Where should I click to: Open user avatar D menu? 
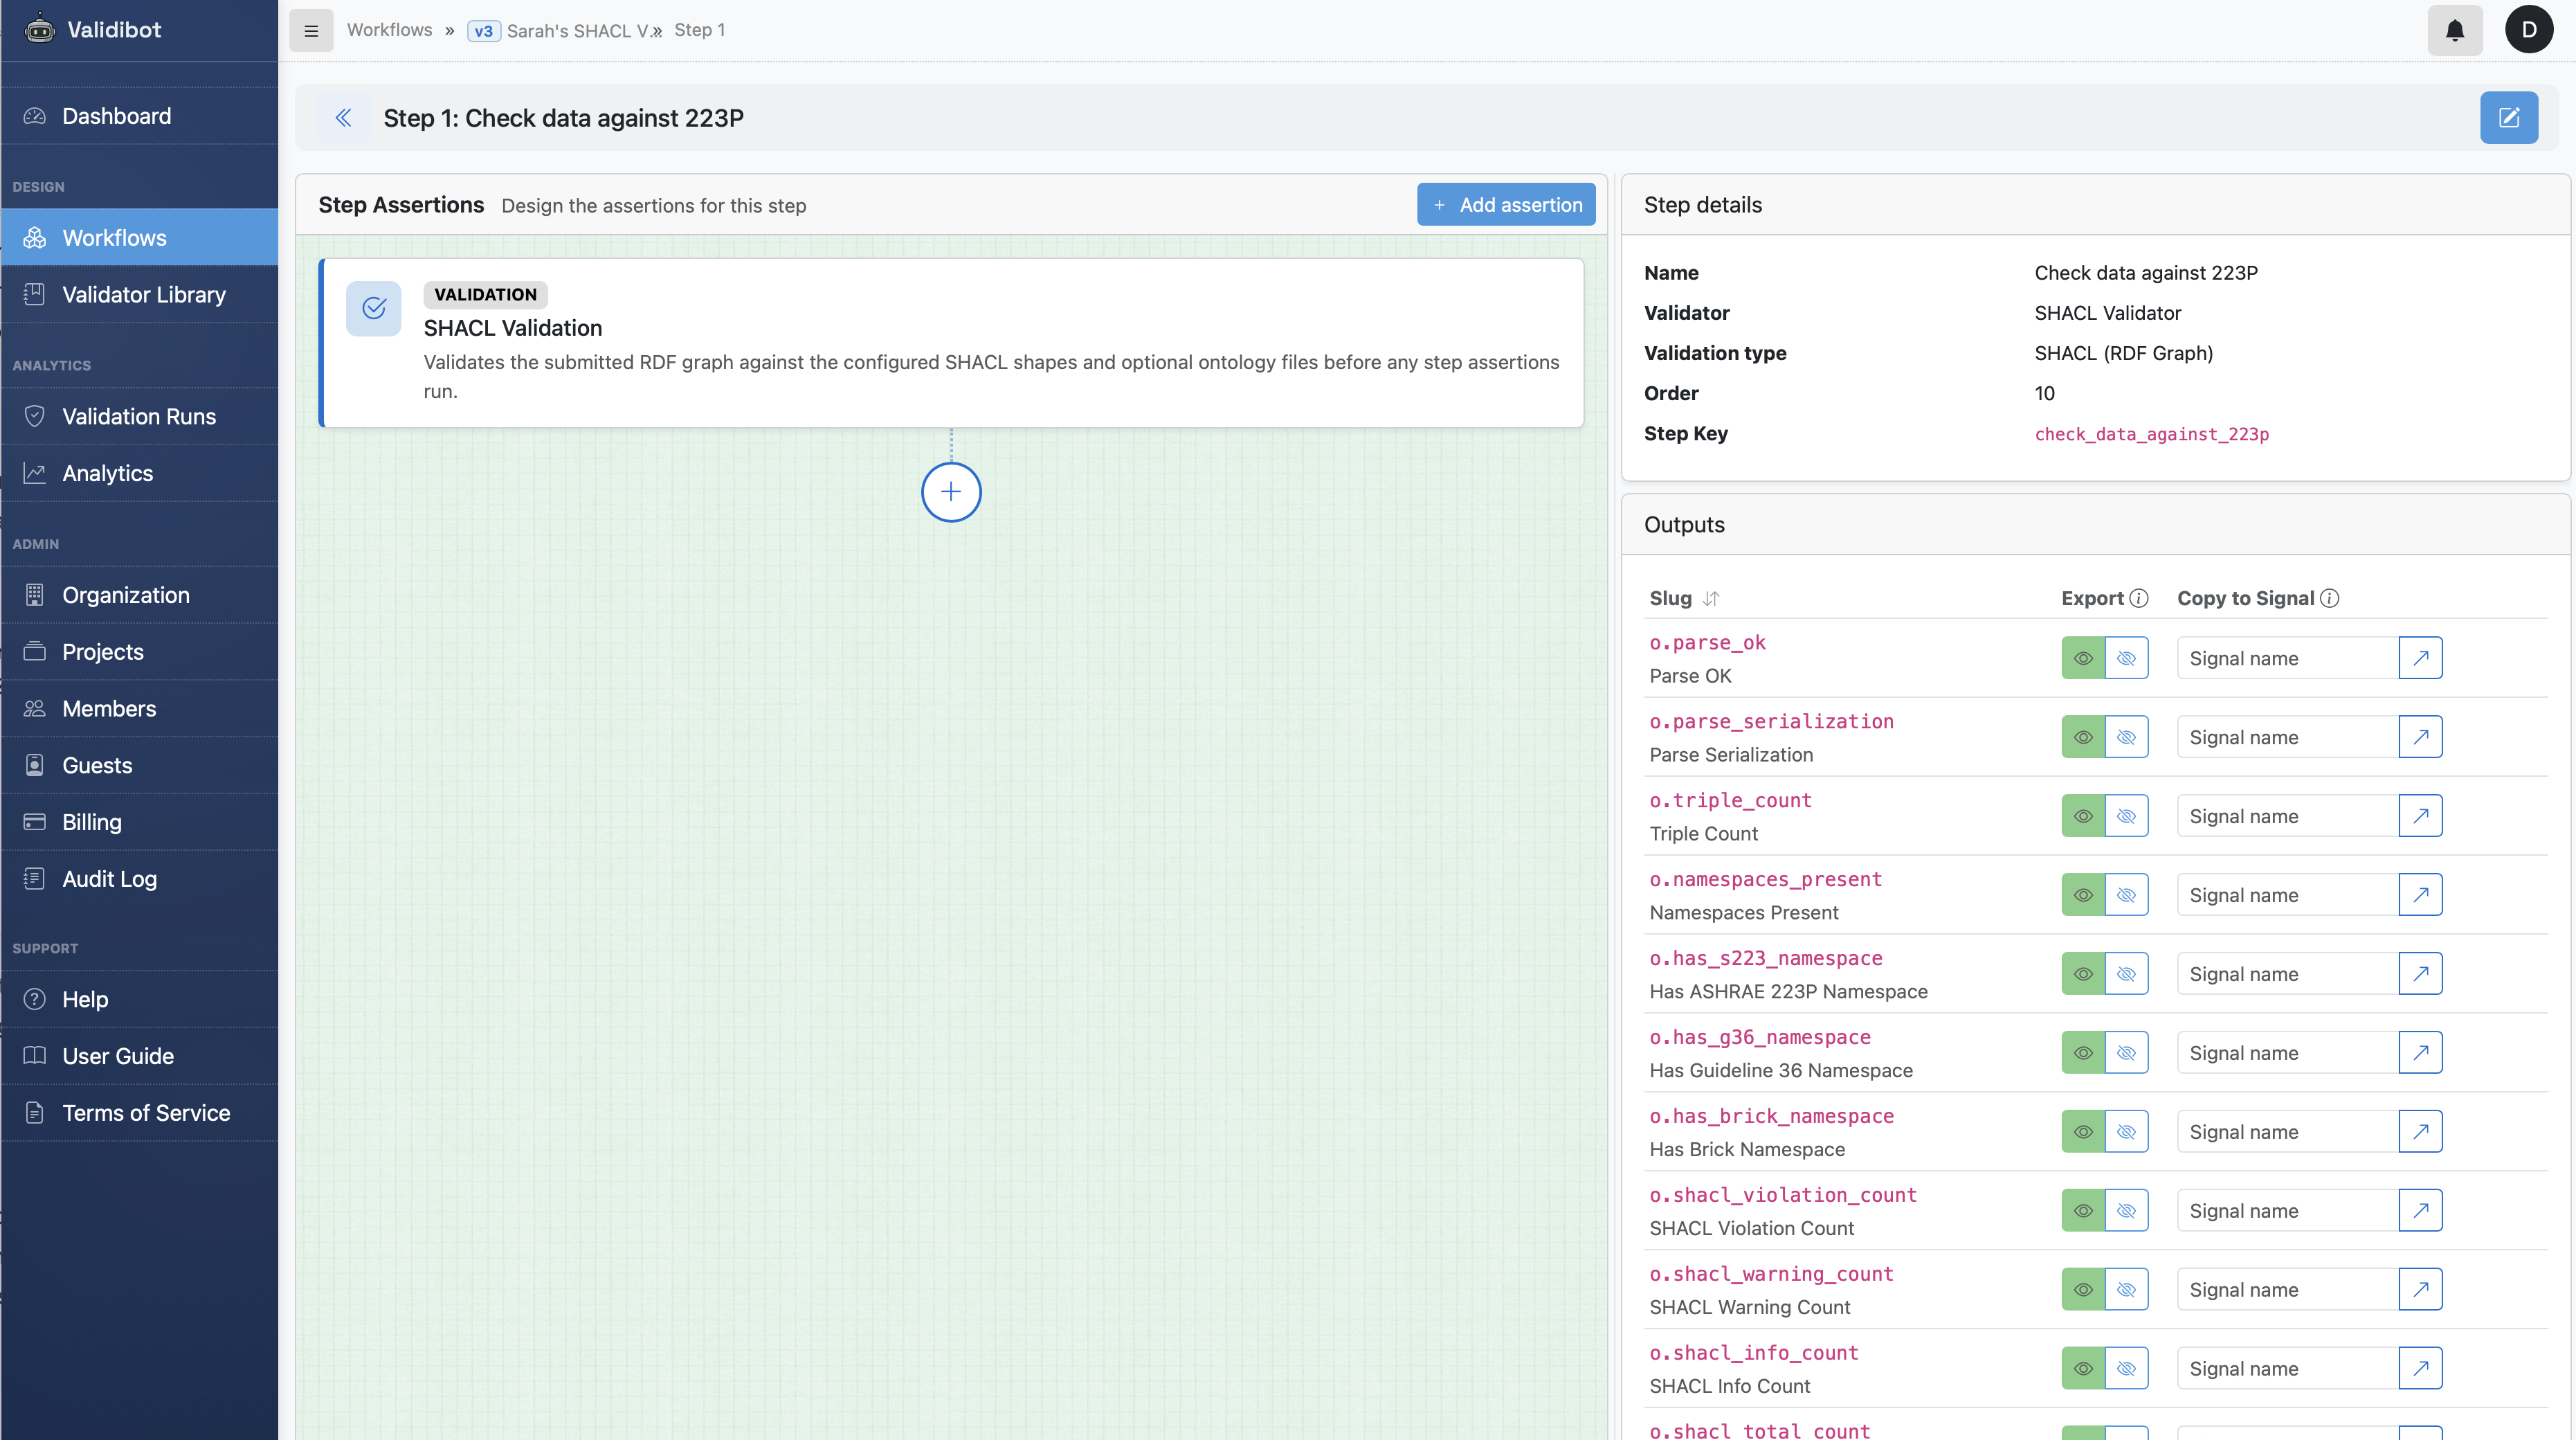tap(2529, 30)
